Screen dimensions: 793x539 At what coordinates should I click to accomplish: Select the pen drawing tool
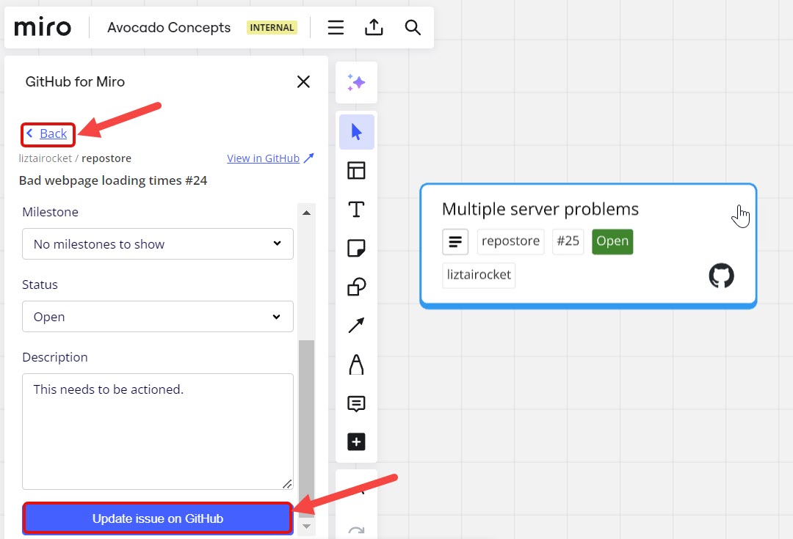pyautogui.click(x=356, y=364)
